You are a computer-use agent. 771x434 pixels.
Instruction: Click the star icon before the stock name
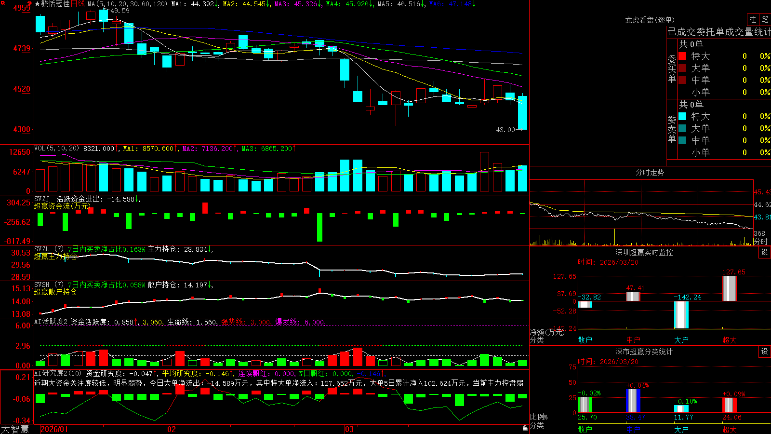click(38, 4)
